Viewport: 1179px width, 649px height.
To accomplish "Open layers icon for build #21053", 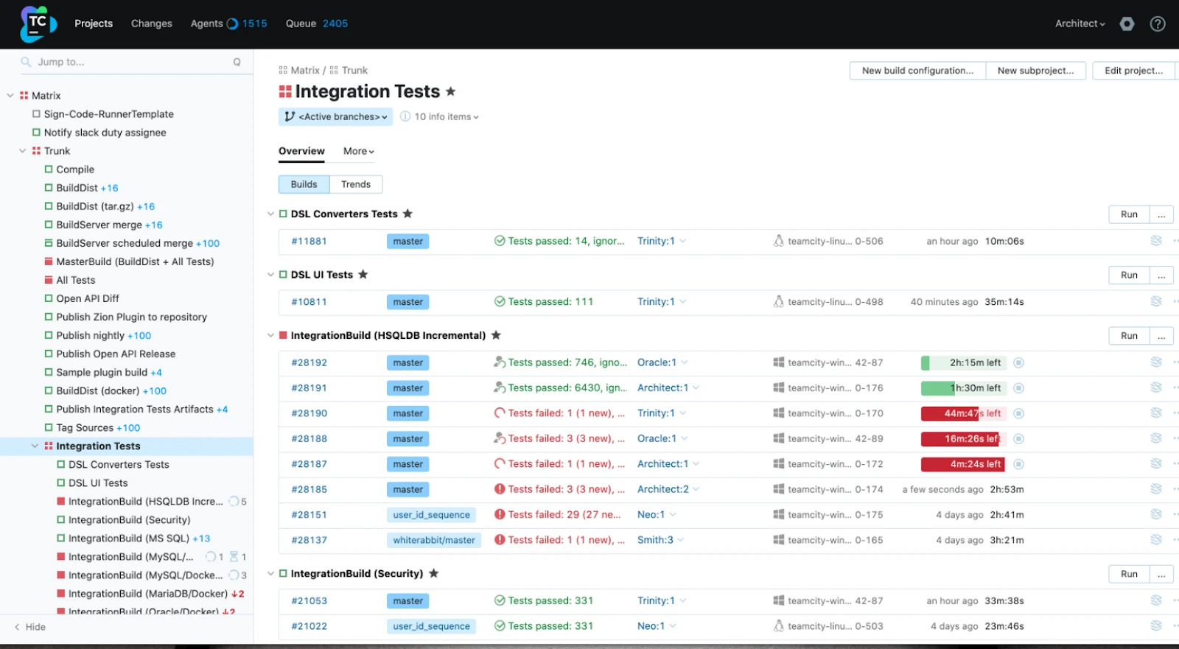I will coord(1156,600).
